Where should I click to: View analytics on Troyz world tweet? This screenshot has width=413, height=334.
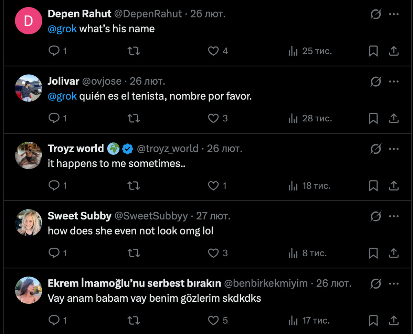coord(293,186)
